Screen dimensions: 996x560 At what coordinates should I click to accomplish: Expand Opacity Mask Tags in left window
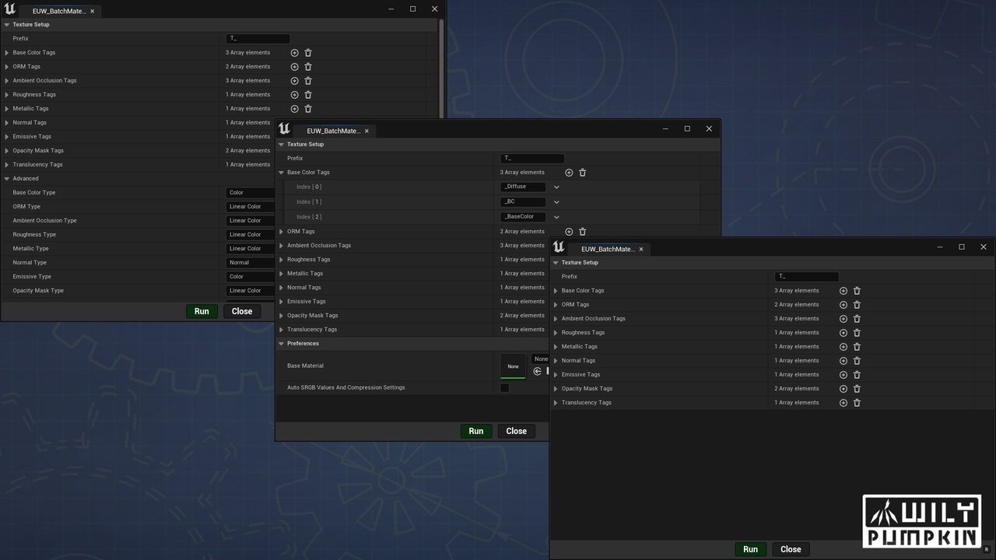click(7, 151)
